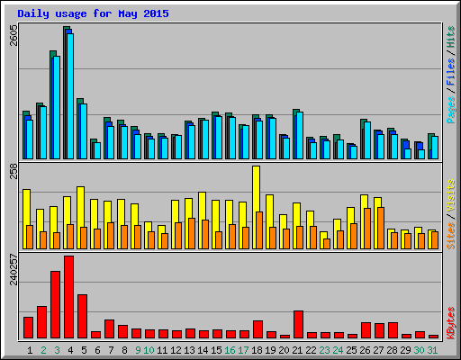This screenshot has height=360, width=461.
Task: Click day 29 axis label
Action: point(405,350)
